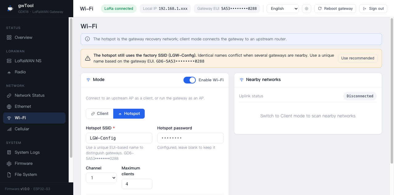Click the Gateway EUI value in header
The width and height of the screenshot is (394, 195).
coord(239,9)
